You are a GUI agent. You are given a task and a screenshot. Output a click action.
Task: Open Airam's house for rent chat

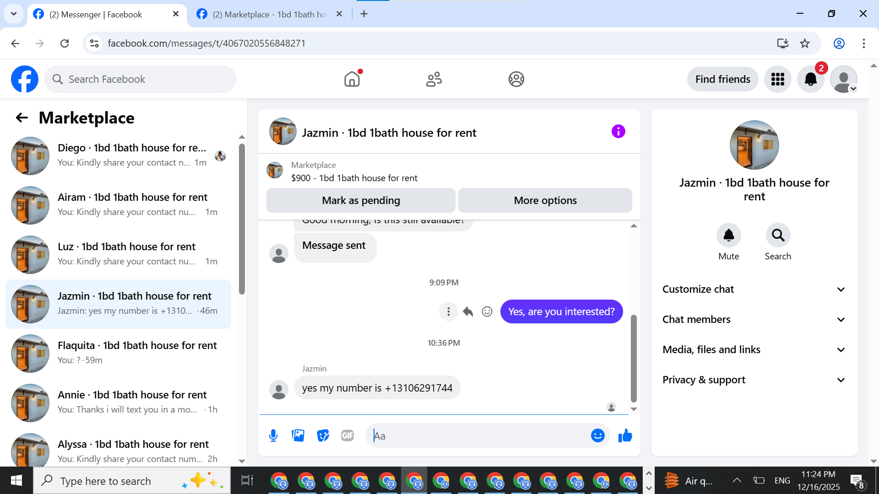[x=118, y=205]
